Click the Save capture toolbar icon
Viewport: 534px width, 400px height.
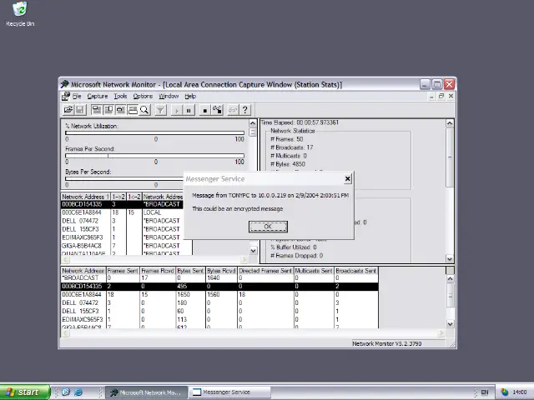pyautogui.click(x=80, y=110)
